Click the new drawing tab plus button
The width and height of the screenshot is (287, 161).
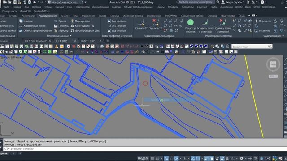(108, 41)
